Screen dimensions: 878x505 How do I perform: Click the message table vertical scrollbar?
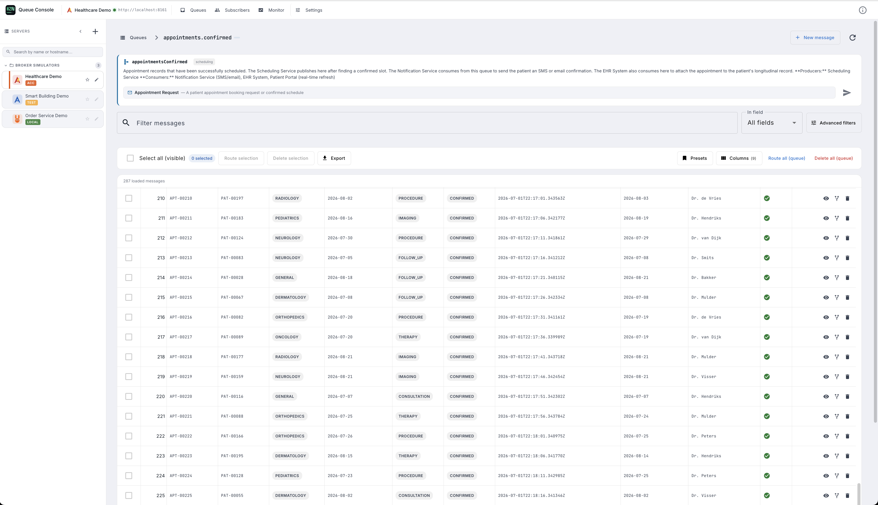(x=859, y=493)
